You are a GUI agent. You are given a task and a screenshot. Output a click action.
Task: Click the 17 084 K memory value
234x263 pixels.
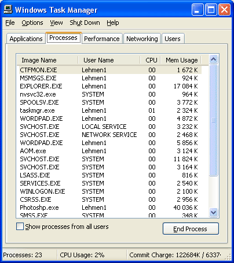click(x=185, y=86)
